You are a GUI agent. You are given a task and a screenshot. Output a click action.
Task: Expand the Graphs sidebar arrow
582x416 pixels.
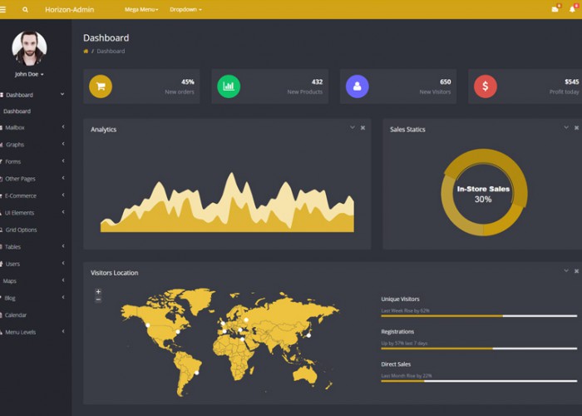click(x=63, y=144)
